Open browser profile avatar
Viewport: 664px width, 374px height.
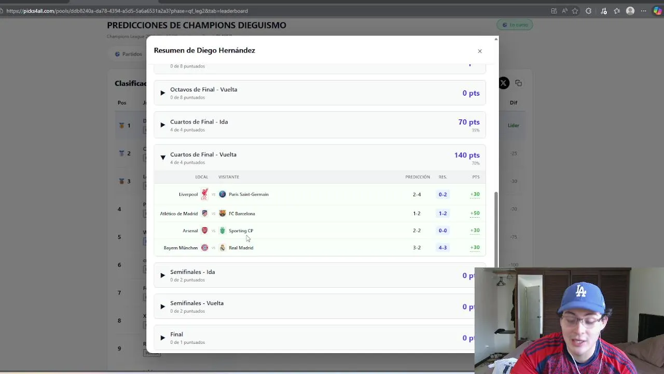630,11
